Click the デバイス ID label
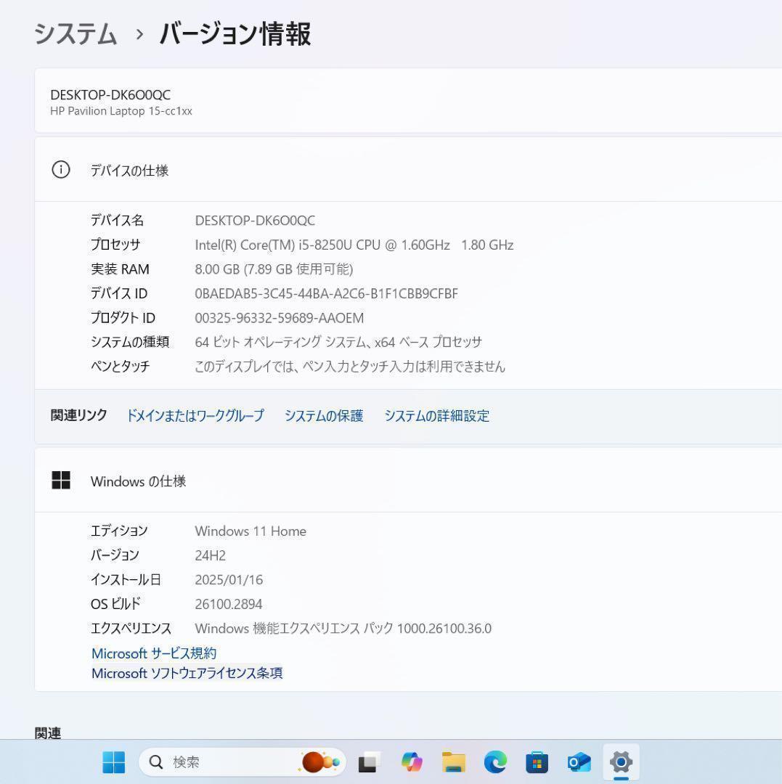Viewport: 782px width, 784px height. pos(119,293)
